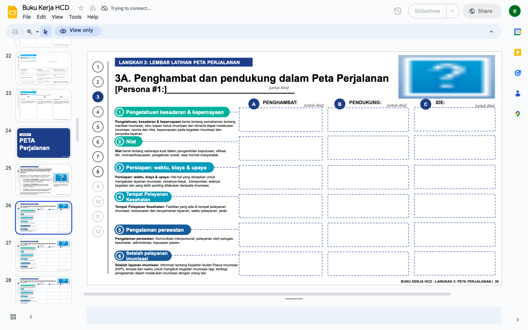Click the horizontal scrollbar below the slide
528x330 pixels.
tap(267, 294)
